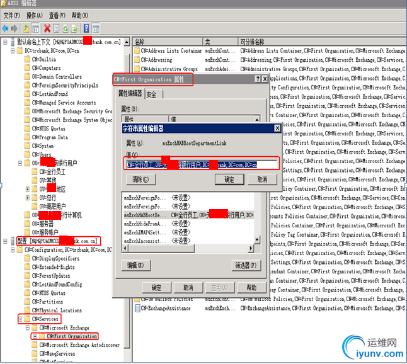The width and height of the screenshot is (407, 364).
Task: Collapse the CN=Configuration node
Action: click(x=13, y=250)
